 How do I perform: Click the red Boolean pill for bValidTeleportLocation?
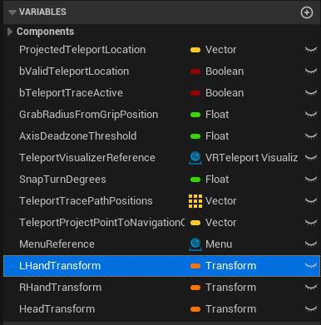(195, 71)
